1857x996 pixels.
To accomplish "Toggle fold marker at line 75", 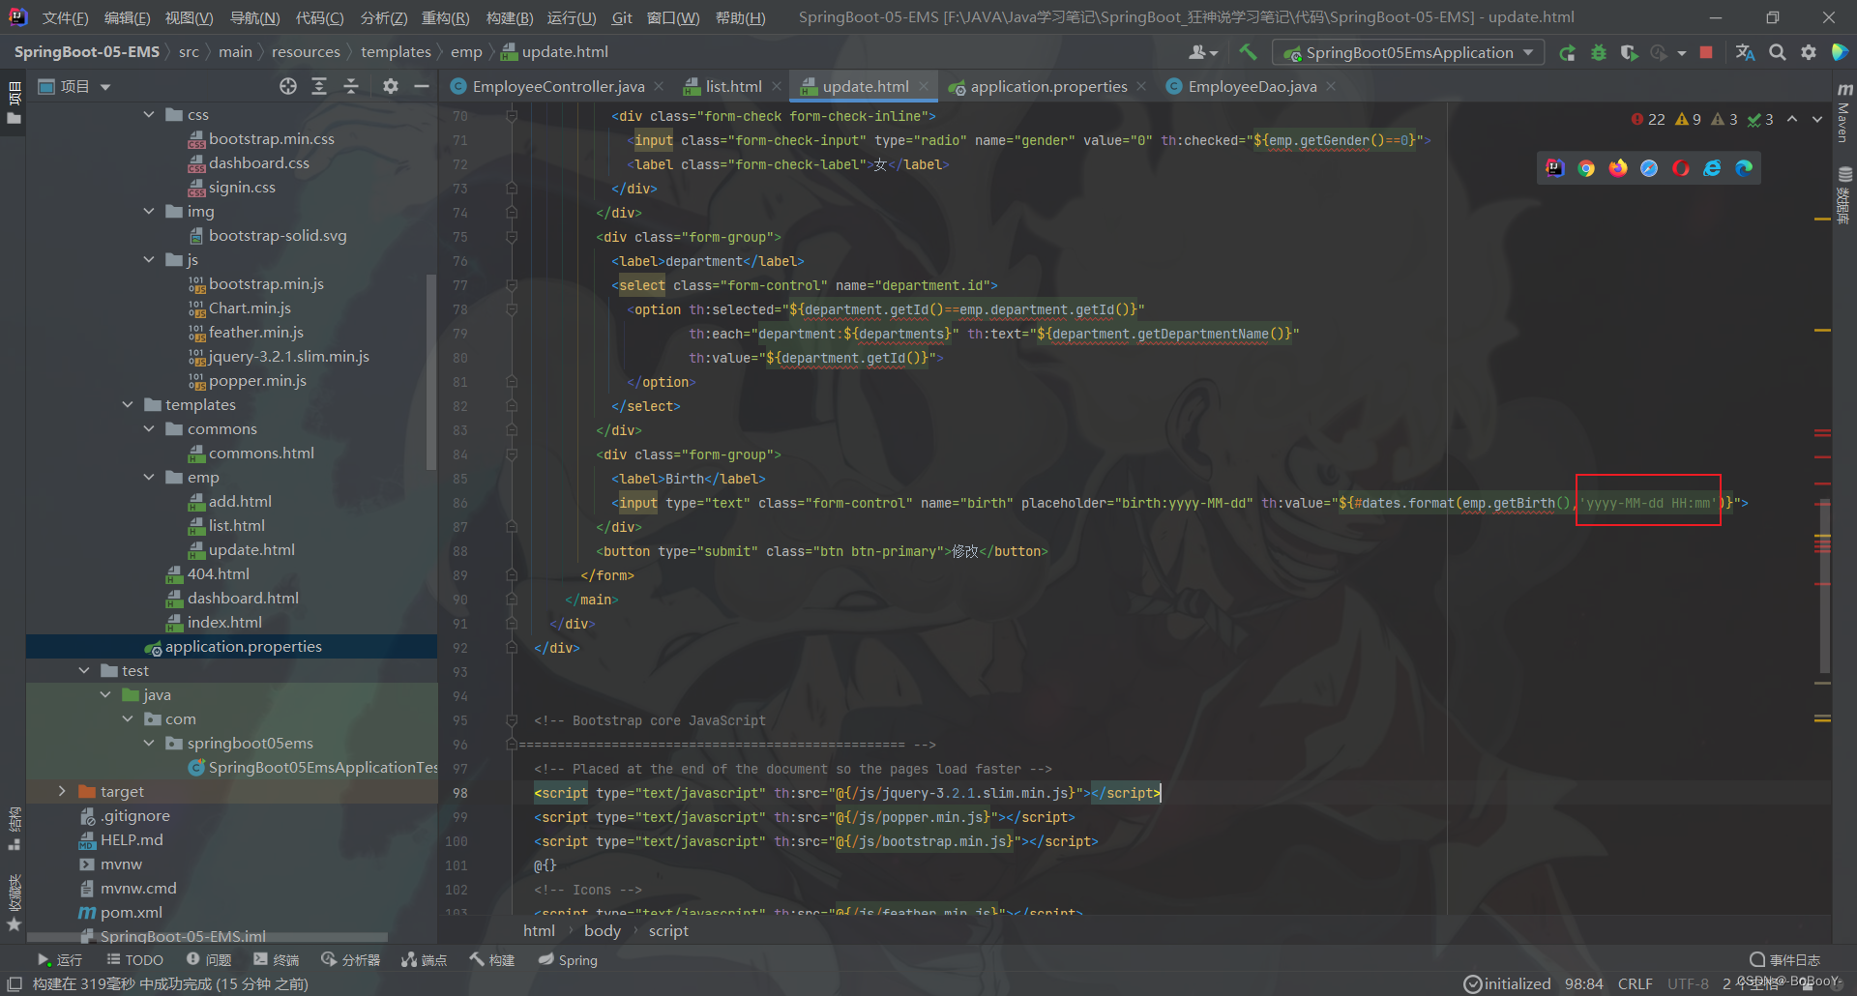I will 512,237.
